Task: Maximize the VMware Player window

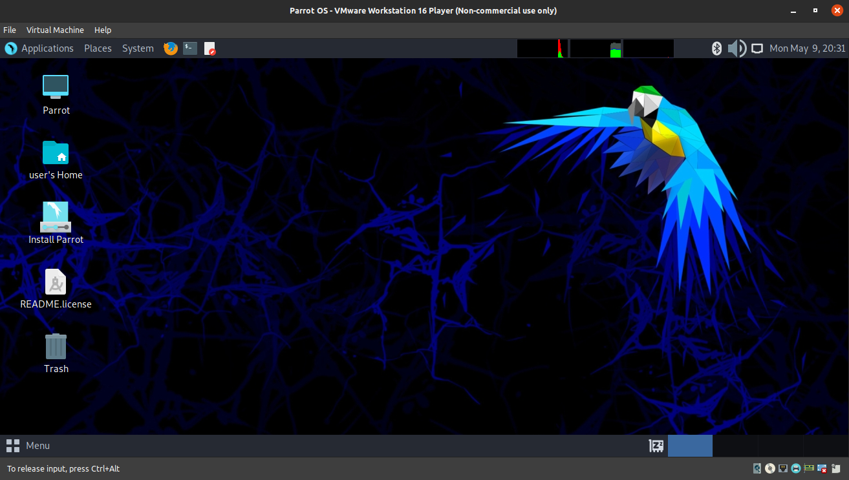Action: click(815, 10)
